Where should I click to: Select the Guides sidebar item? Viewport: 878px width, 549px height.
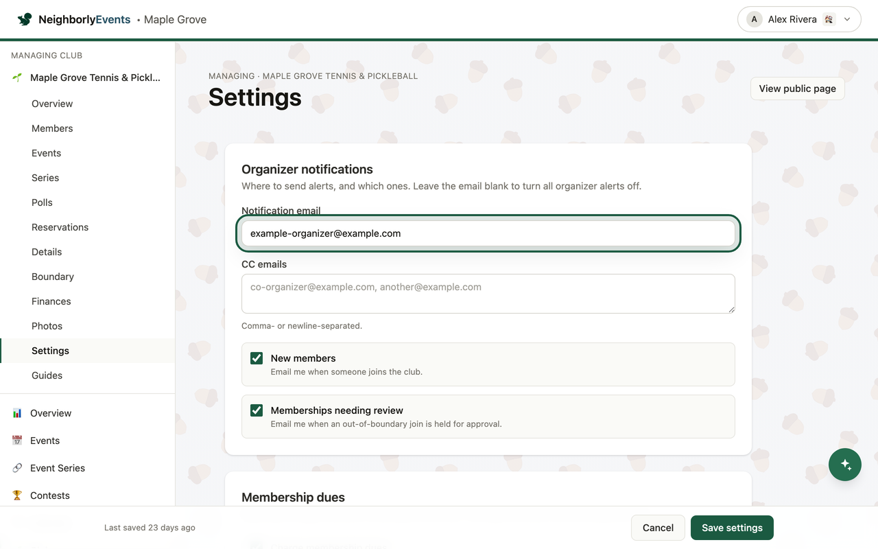47,375
